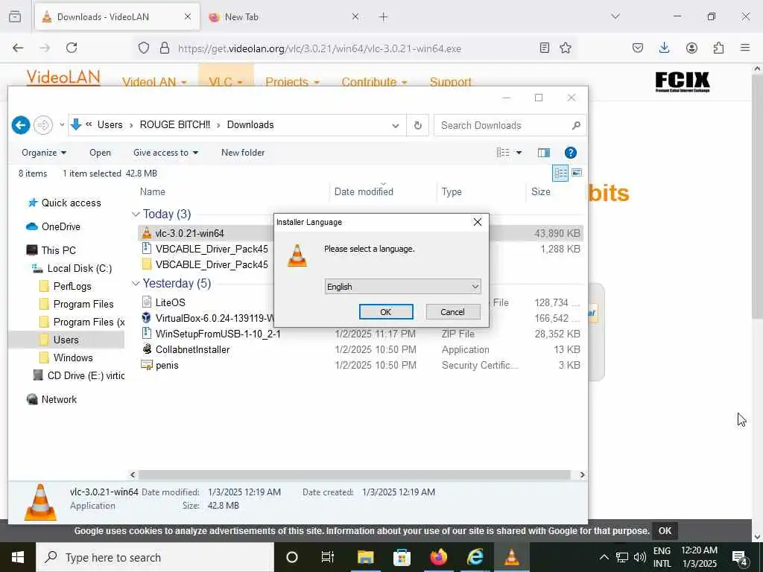Open the change view options dropdown
Image resolution: width=763 pixels, height=572 pixels.
[519, 153]
